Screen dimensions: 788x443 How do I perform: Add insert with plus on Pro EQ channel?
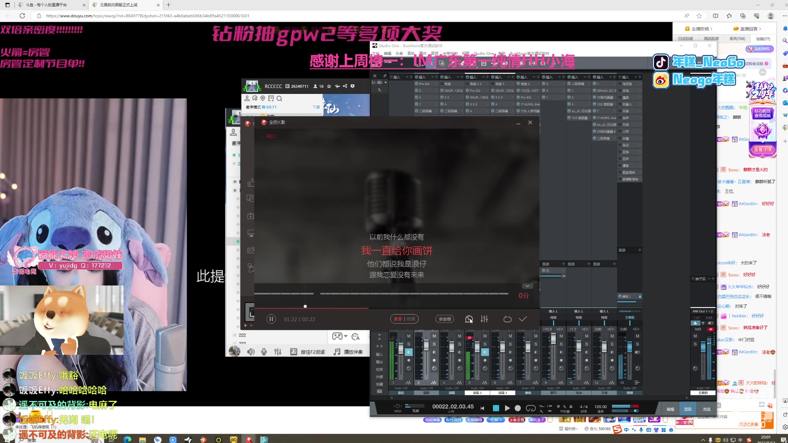[436, 77]
